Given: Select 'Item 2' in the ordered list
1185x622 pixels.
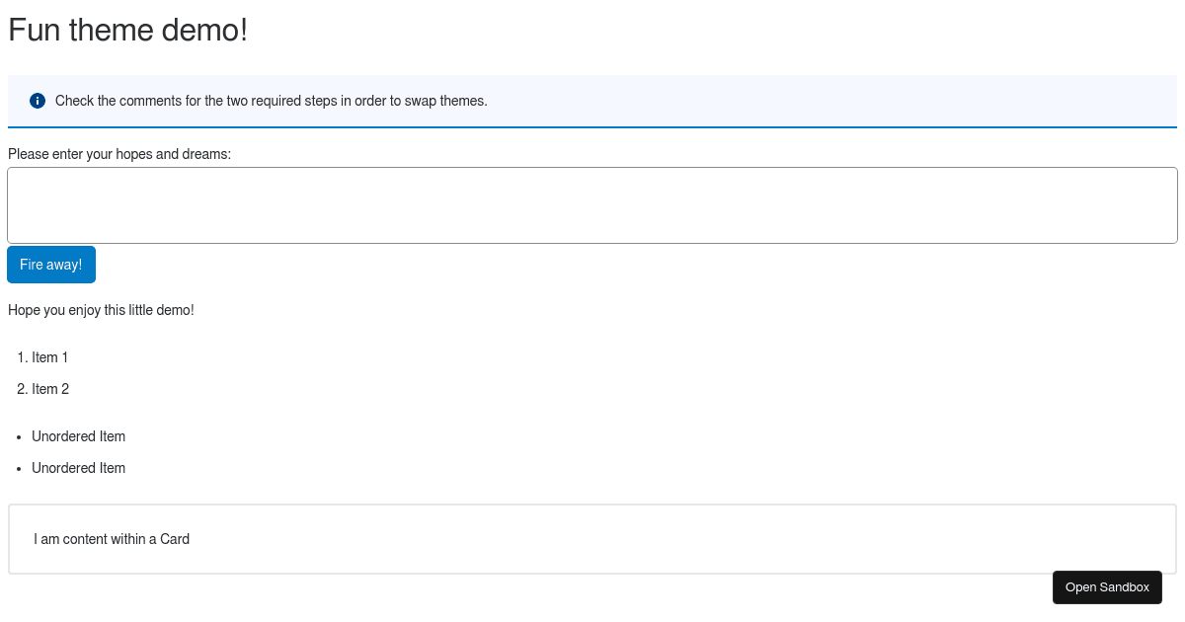Looking at the screenshot, I should pyautogui.click(x=51, y=389).
